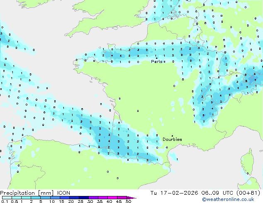Click the above-50 legend arrow tip
The height and width of the screenshot is (203, 263).
pos(131,198)
